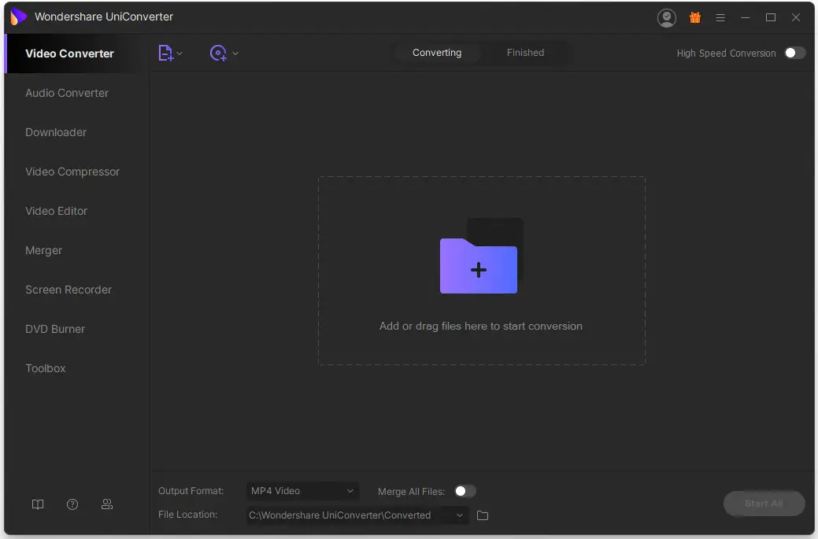This screenshot has width=818, height=539.
Task: Switch to the Finished tab
Action: pyautogui.click(x=525, y=53)
